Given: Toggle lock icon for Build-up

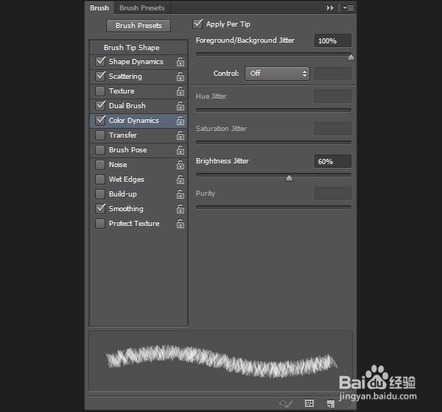Looking at the screenshot, I should click(x=180, y=194).
